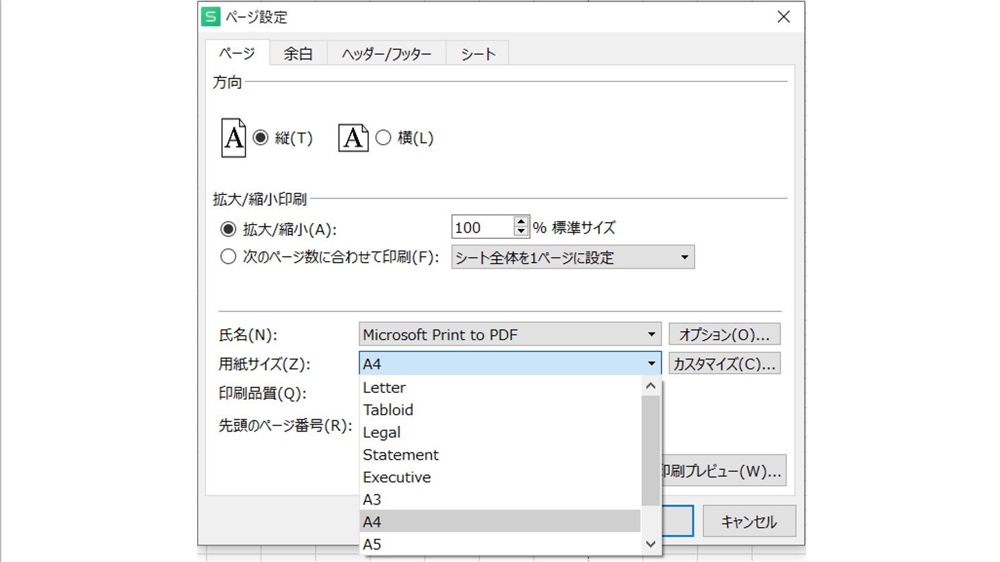The height and width of the screenshot is (562, 1000).
Task: Select Legal paper size from list
Action: (501, 432)
